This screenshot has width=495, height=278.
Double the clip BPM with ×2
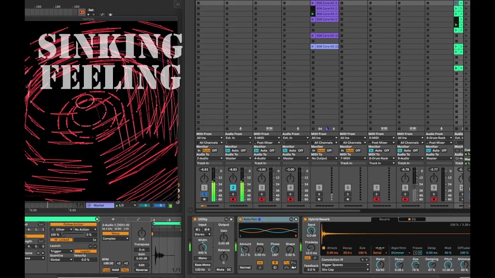(126, 263)
